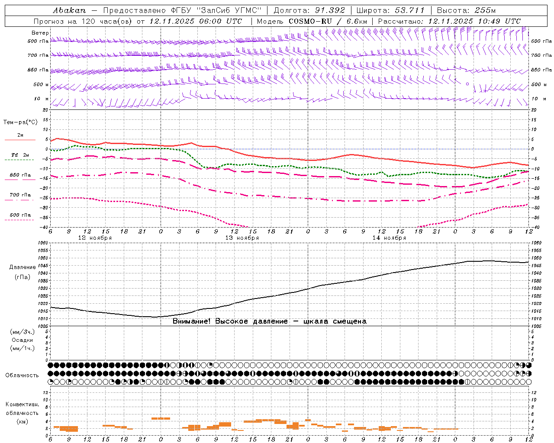Click the "850 гПа" temperature legend entry

[20, 175]
